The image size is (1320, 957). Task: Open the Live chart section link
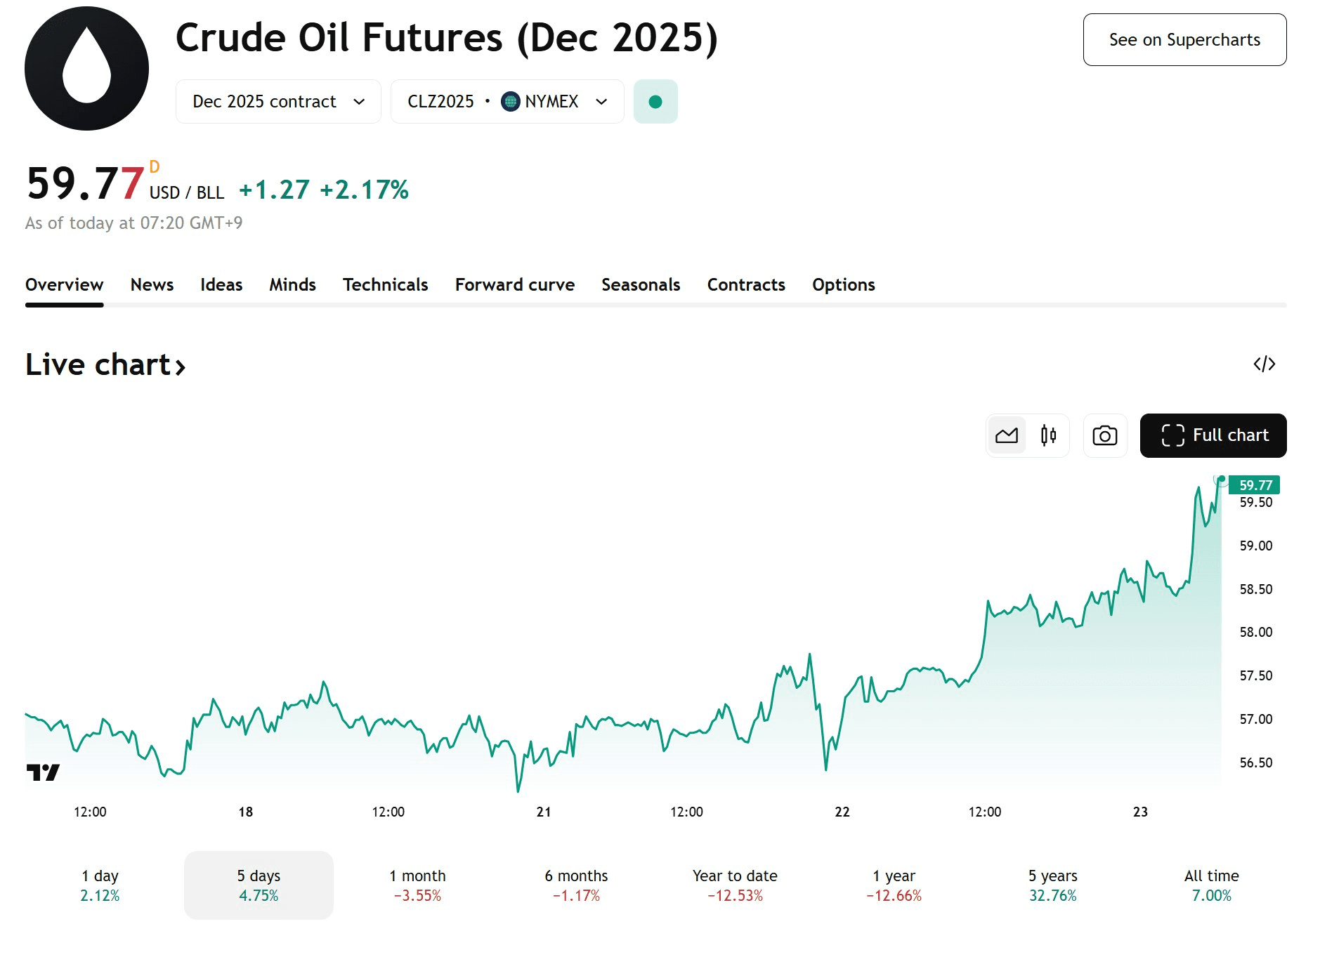(105, 365)
